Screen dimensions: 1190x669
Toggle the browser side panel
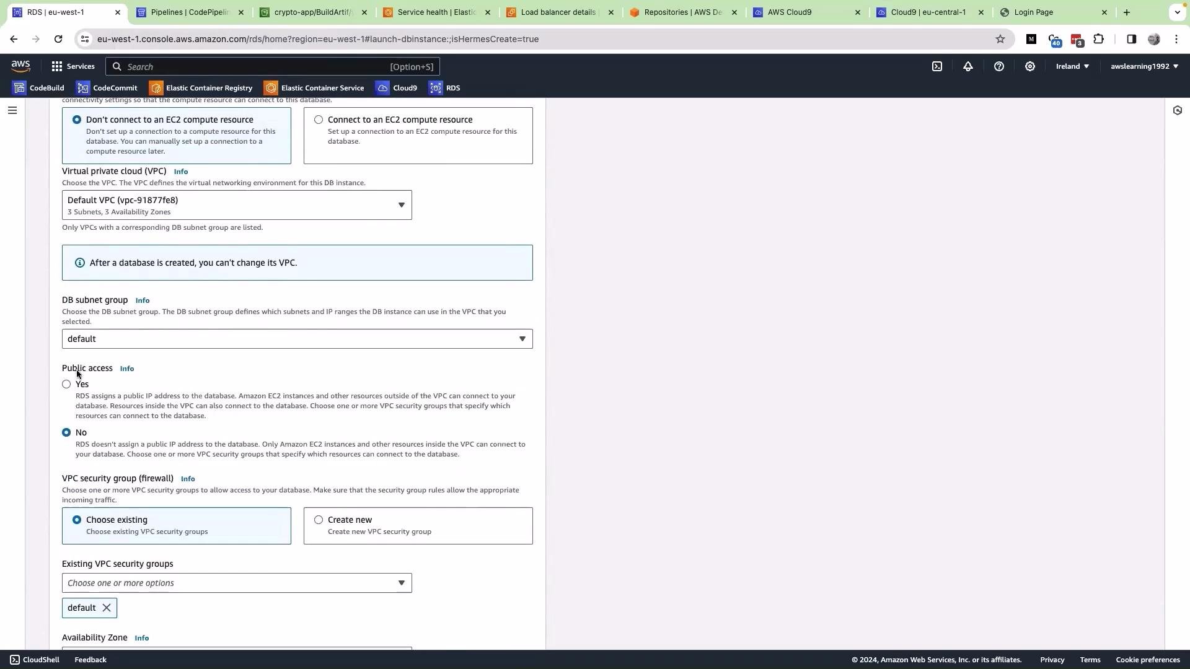pos(1132,39)
